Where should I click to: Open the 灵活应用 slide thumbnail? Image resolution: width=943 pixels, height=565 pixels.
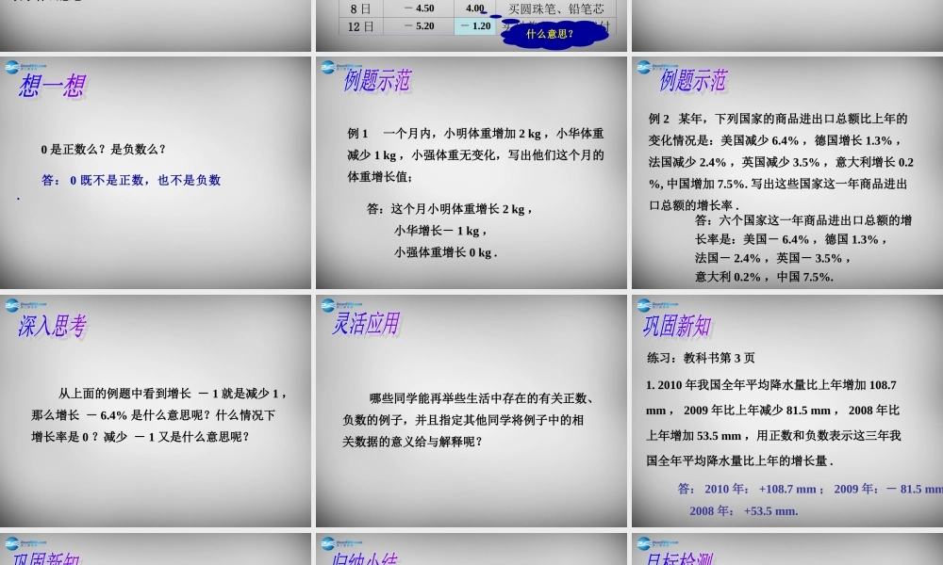[x=471, y=411]
